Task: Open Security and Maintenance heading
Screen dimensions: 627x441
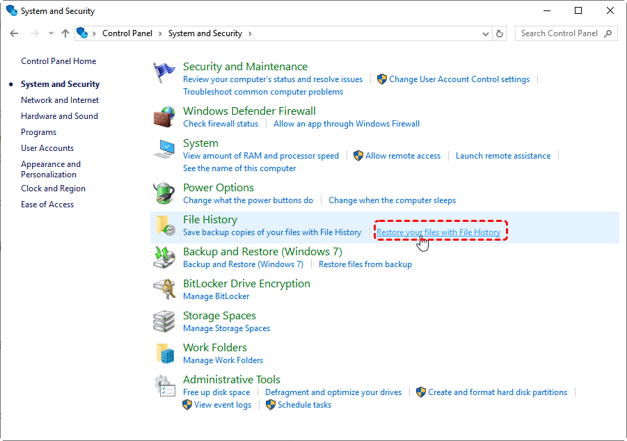Action: click(x=245, y=66)
